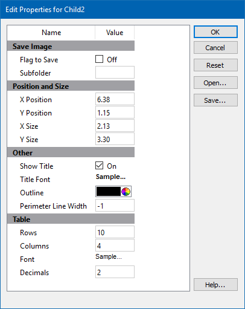Click the X Size value field
Image resolution: width=245 pixels, height=309 pixels.
[115, 126]
